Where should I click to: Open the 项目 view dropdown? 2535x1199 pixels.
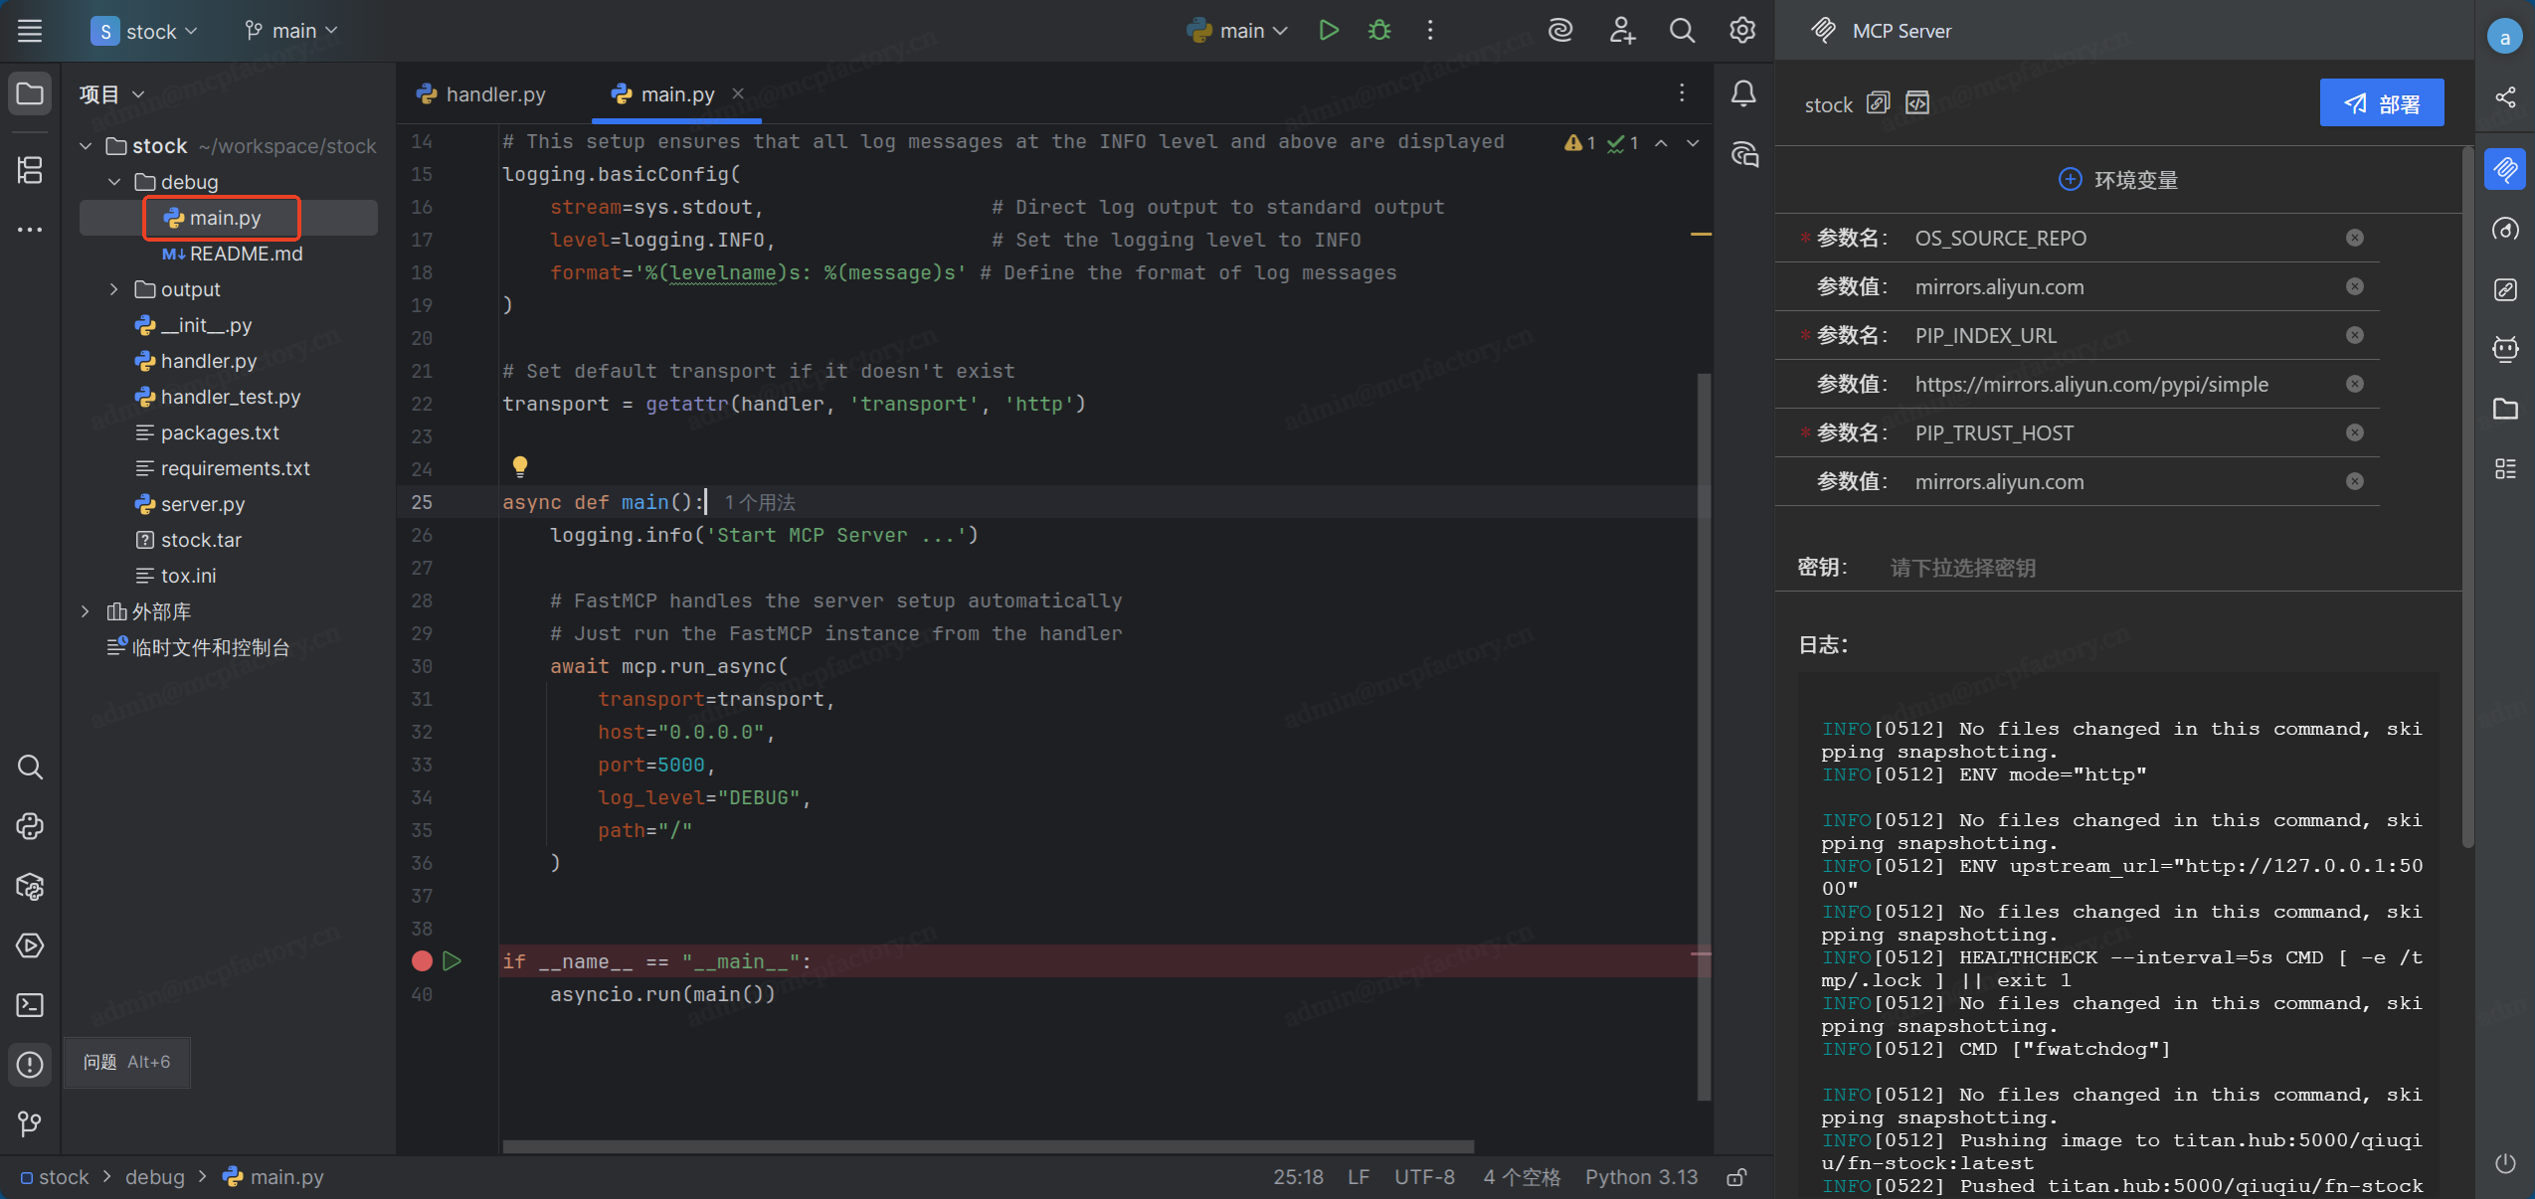(x=112, y=94)
